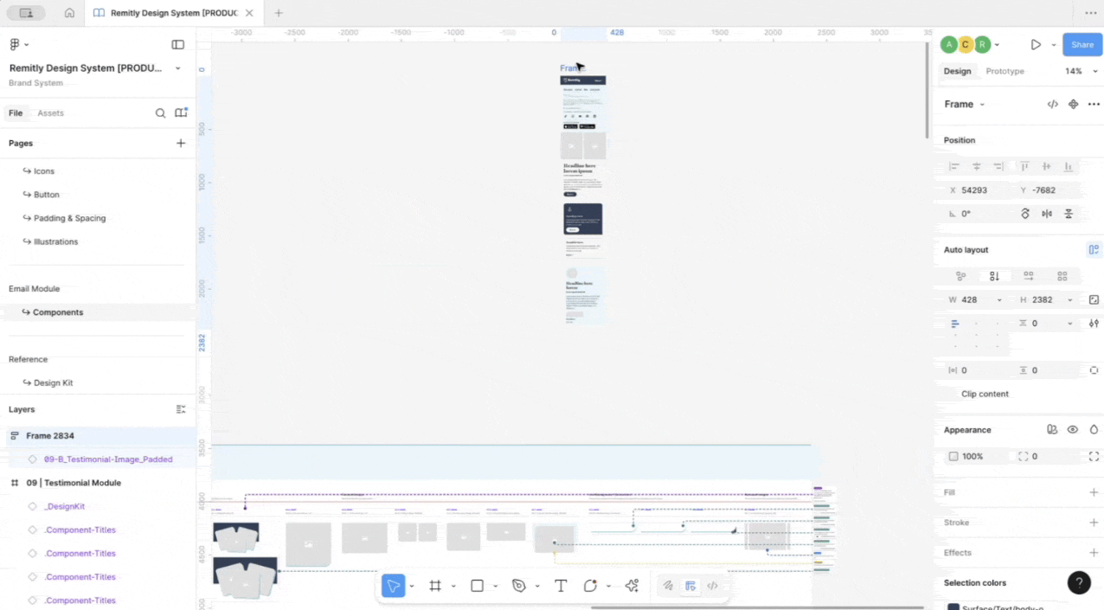This screenshot has height=610, width=1104.
Task: Switch to the Assets tab
Action: coord(50,113)
